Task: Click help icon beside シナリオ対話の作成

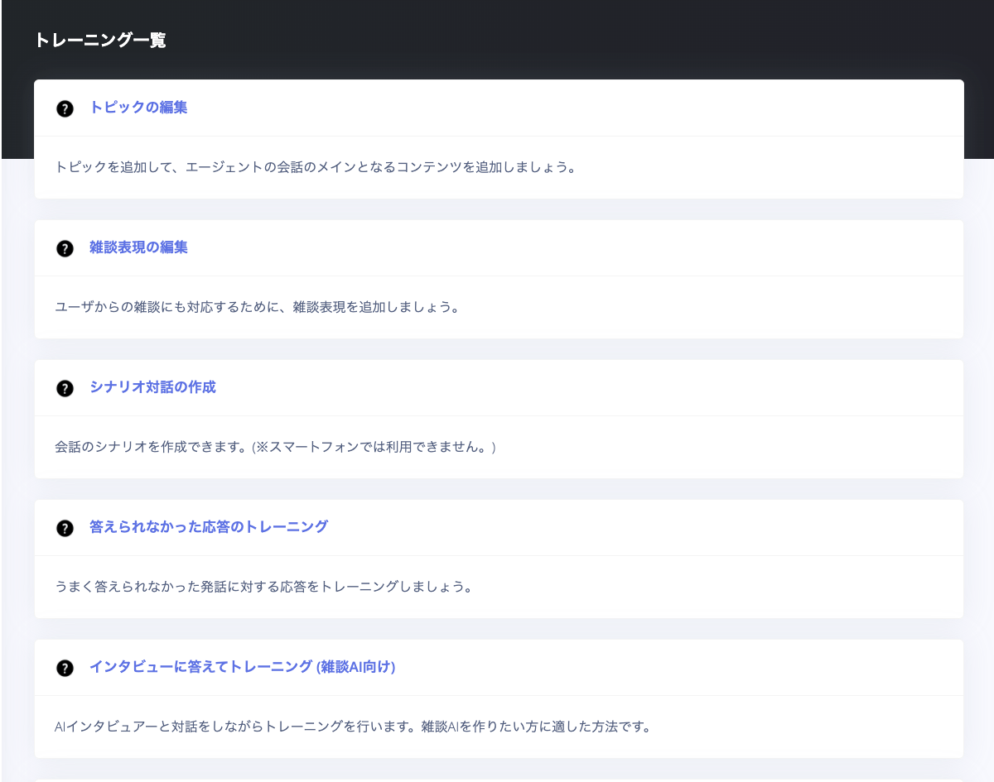Action: [65, 388]
